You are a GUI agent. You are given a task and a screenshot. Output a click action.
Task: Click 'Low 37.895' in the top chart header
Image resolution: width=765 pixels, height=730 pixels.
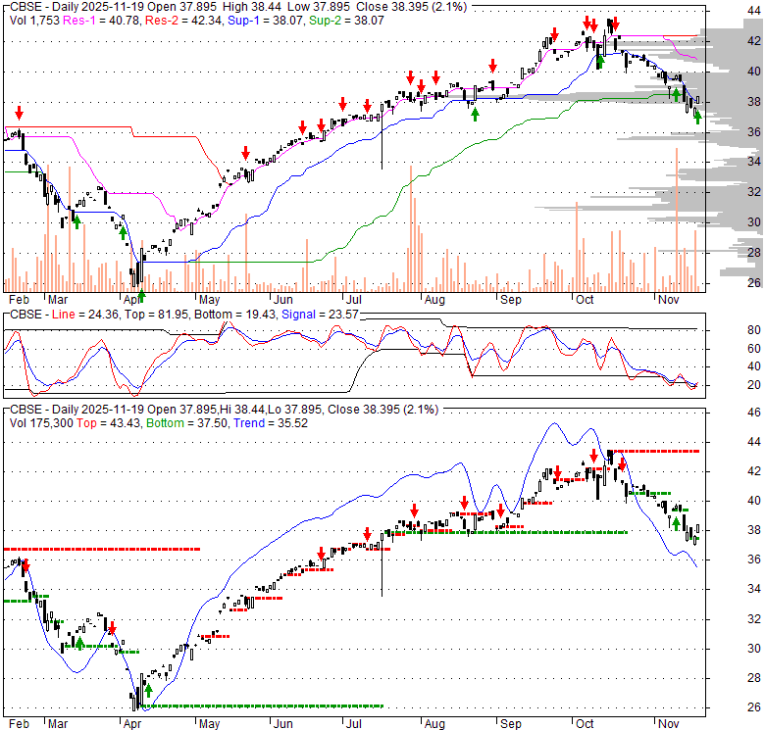coord(319,7)
